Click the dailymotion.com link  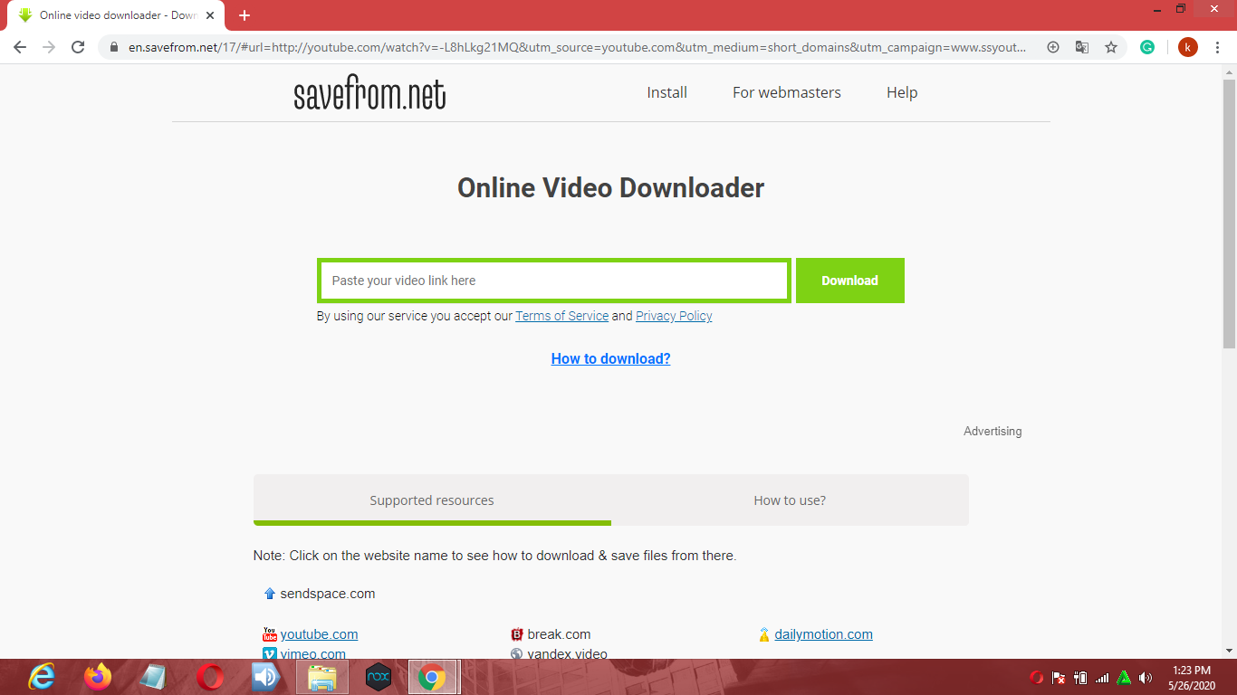tap(824, 634)
